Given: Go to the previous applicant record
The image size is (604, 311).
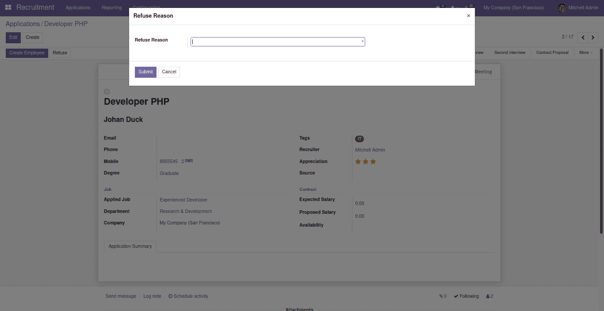Looking at the screenshot, I should coord(583,38).
